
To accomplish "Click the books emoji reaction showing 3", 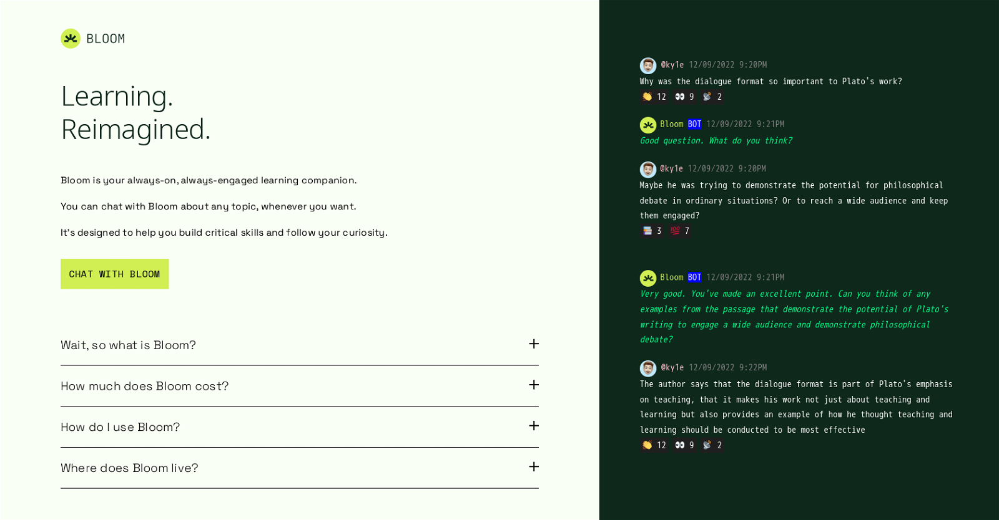I will tap(651, 231).
